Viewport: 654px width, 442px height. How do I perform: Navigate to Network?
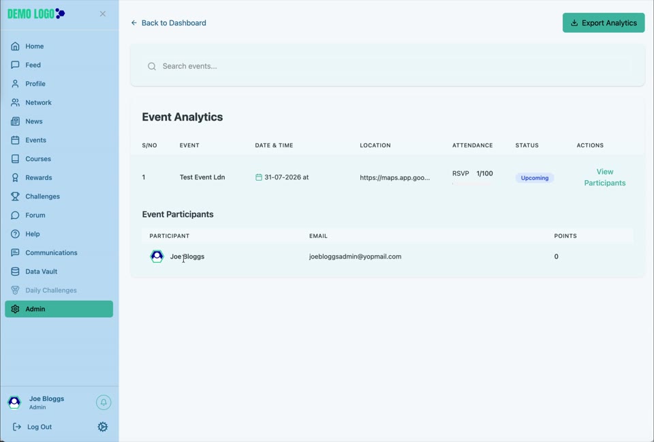(59, 102)
